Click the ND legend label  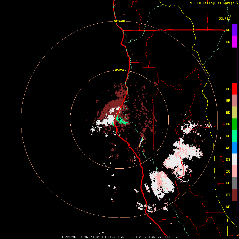tap(228, 207)
